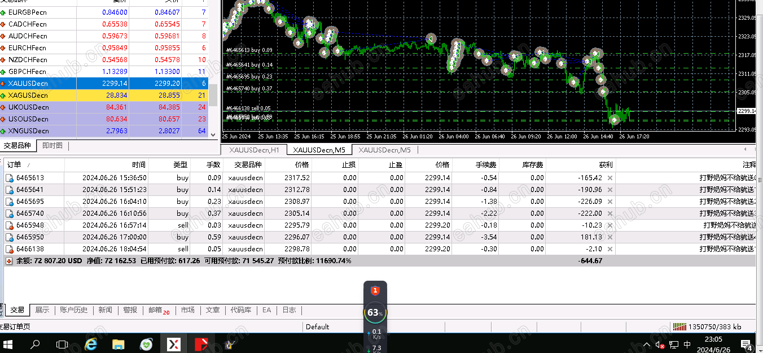The width and height of the screenshot is (763, 353).
Task: Open the 邮箱 tab with 20 unread
Action: [x=159, y=310]
